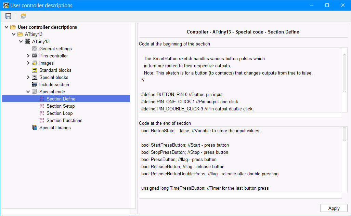Click the 'bool PressButton;' line

pos(179,159)
